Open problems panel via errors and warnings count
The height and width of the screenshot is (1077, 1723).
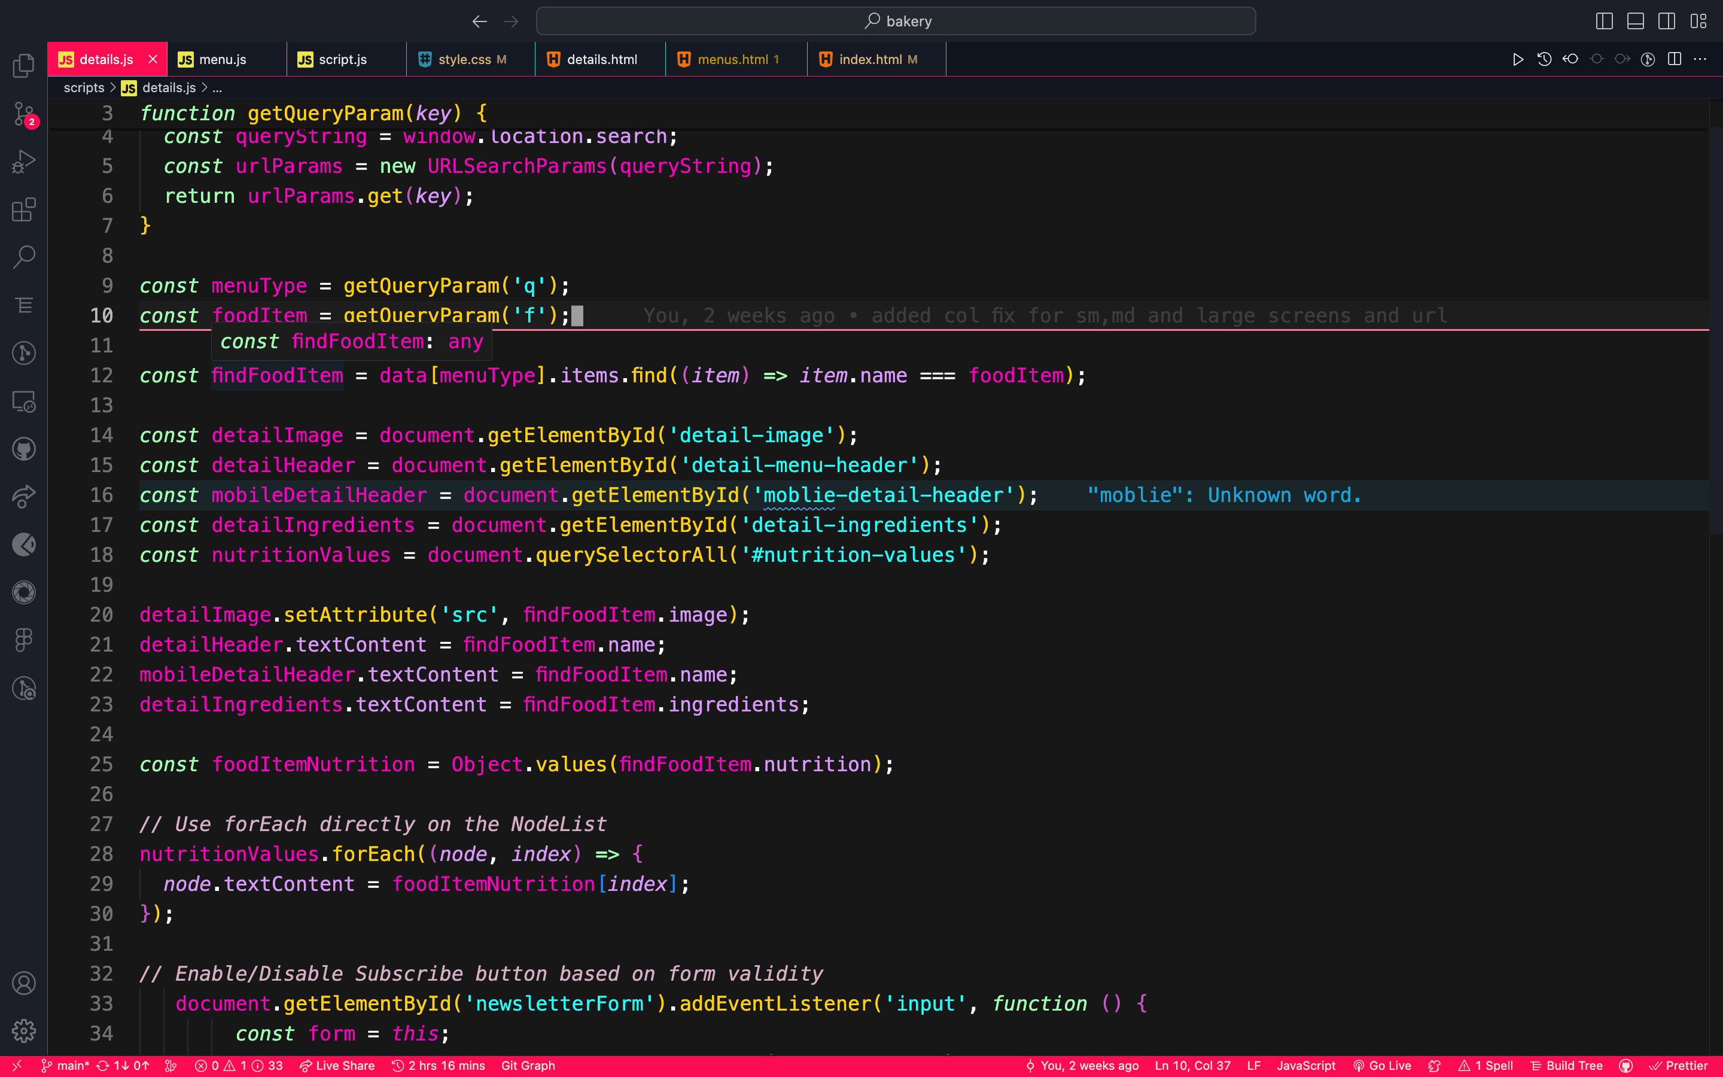pos(239,1066)
